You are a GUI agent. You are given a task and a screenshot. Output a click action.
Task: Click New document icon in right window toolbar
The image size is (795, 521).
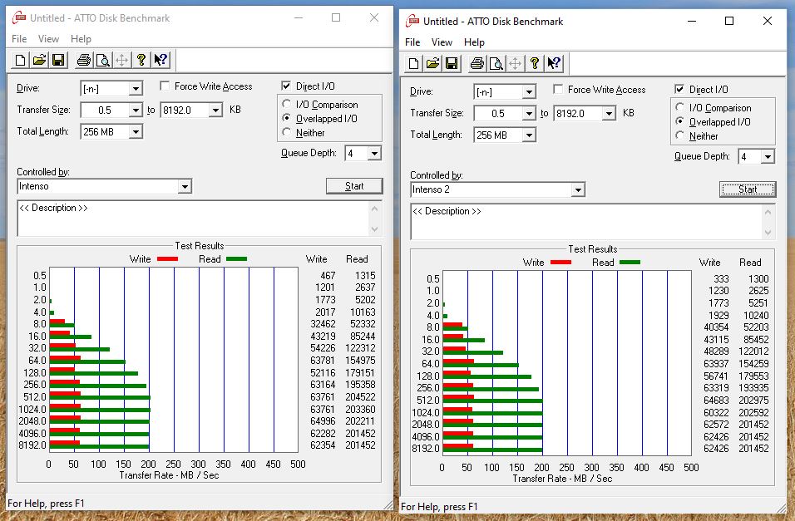click(x=414, y=63)
